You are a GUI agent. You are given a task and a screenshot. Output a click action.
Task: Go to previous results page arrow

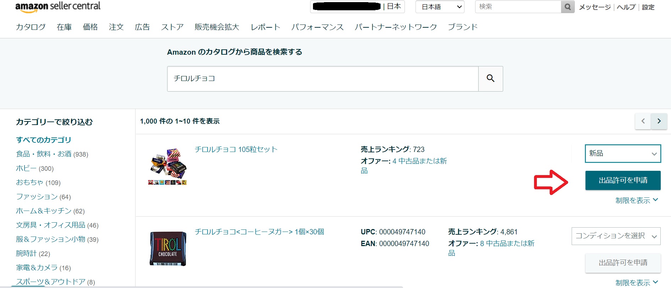click(643, 121)
